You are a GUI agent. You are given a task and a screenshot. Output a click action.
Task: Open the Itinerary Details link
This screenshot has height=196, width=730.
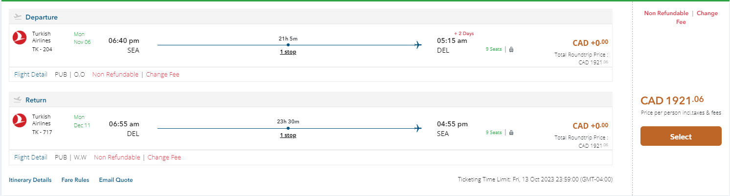pyautogui.click(x=30, y=180)
